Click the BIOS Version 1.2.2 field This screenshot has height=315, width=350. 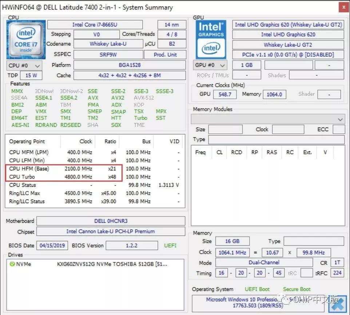[x=132, y=246]
